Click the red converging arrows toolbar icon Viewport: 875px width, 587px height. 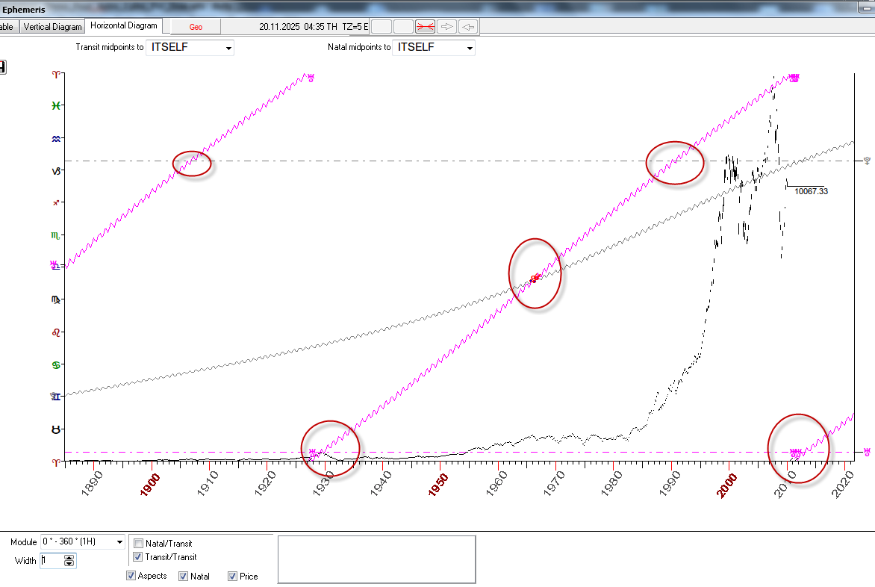coord(425,26)
